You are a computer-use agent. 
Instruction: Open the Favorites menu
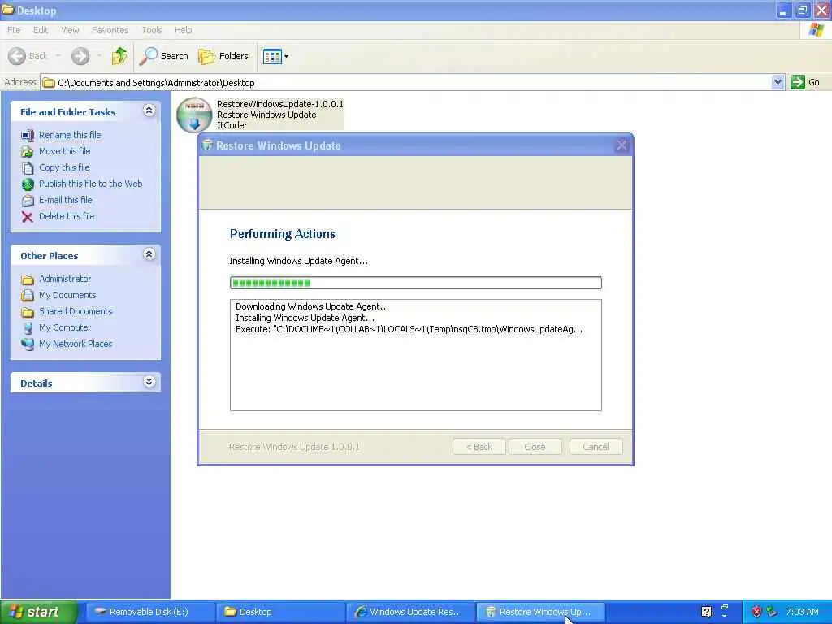click(110, 30)
